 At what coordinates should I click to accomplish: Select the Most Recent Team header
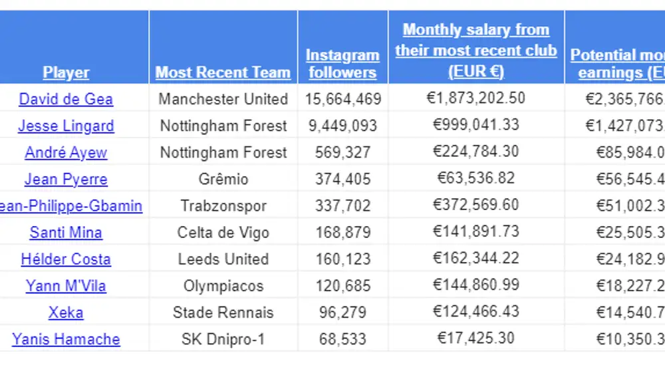click(223, 72)
